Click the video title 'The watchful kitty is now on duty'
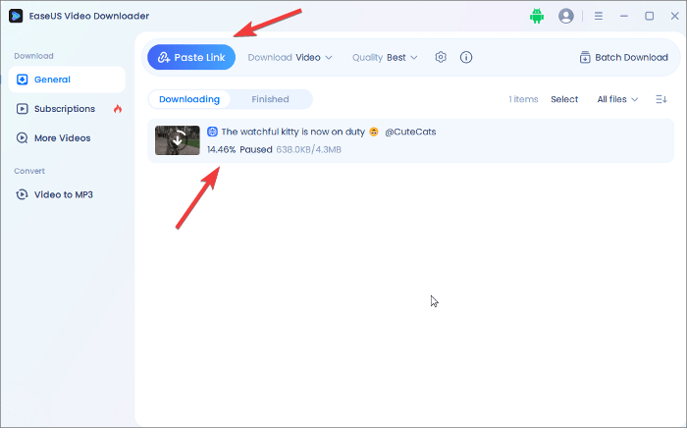The image size is (687, 428). point(293,132)
